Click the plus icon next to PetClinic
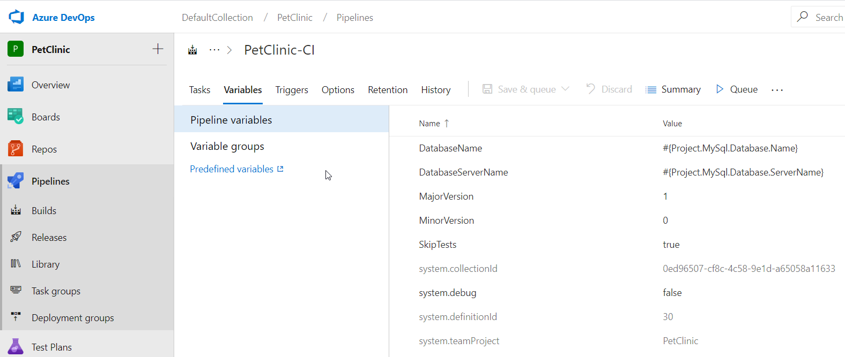The image size is (845, 357). click(158, 49)
